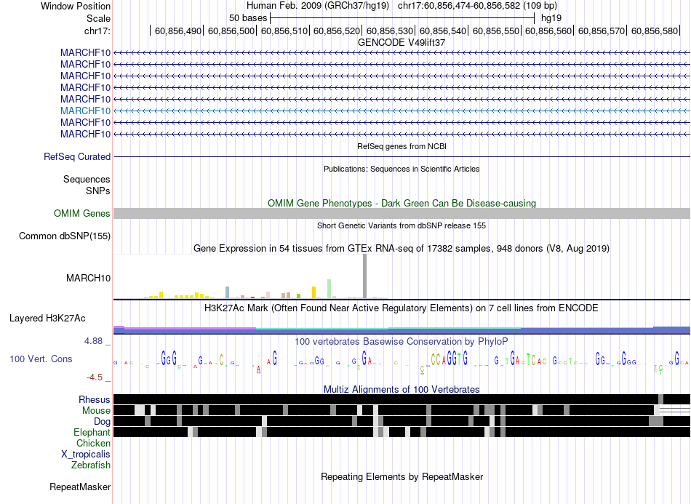Click the Window Position label
The height and width of the screenshot is (504, 691).
(x=76, y=6)
